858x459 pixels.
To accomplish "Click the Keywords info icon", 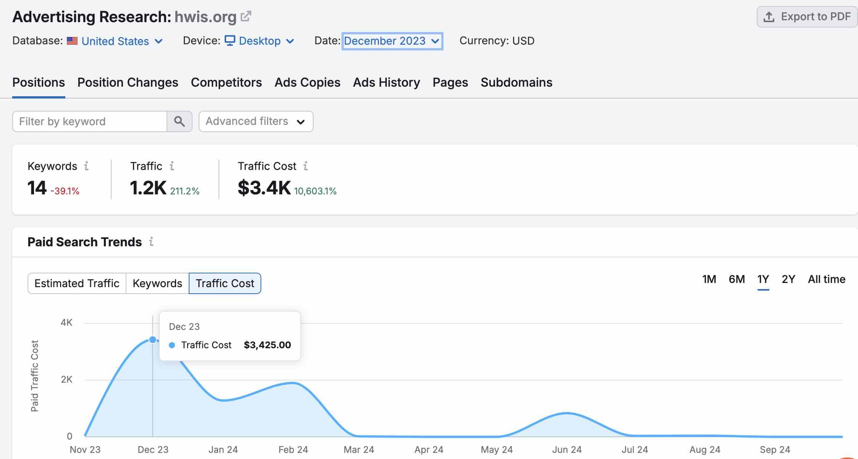I will (86, 166).
